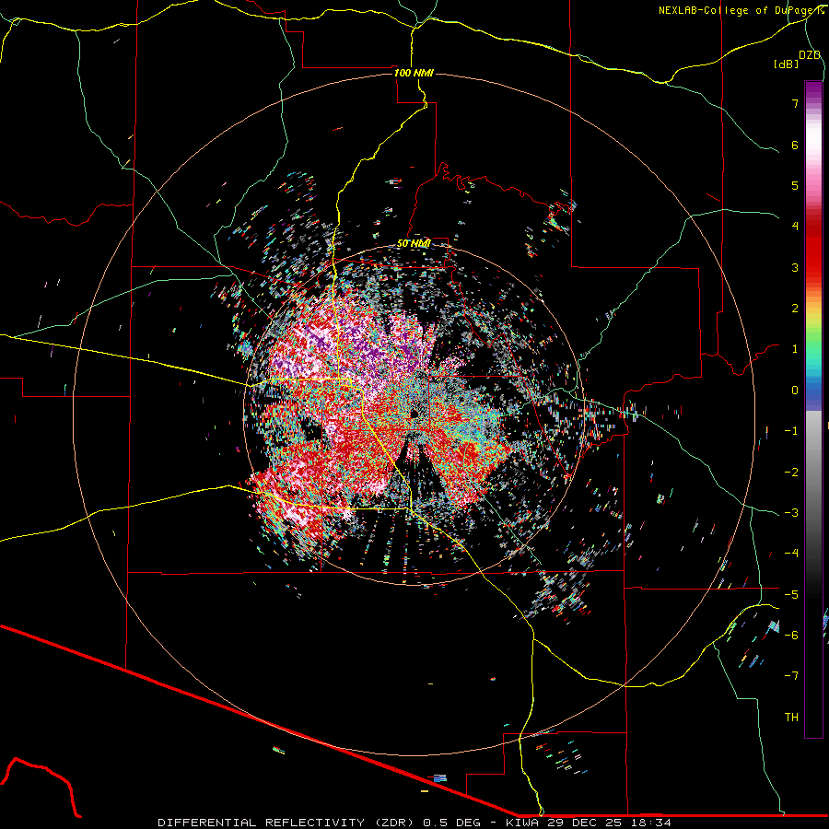Click the '-3' tick label on the scale
This screenshot has height=829, width=829.
(791, 512)
